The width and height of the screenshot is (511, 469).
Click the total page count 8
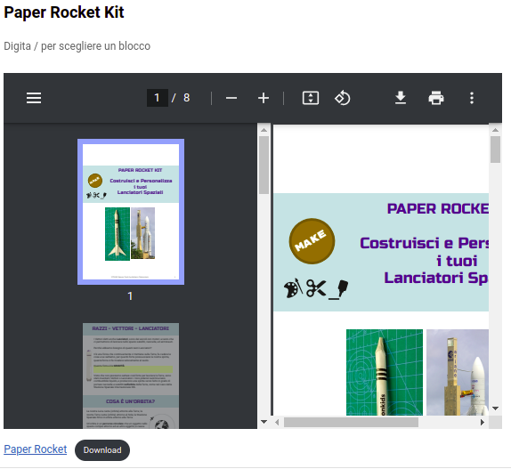point(186,98)
